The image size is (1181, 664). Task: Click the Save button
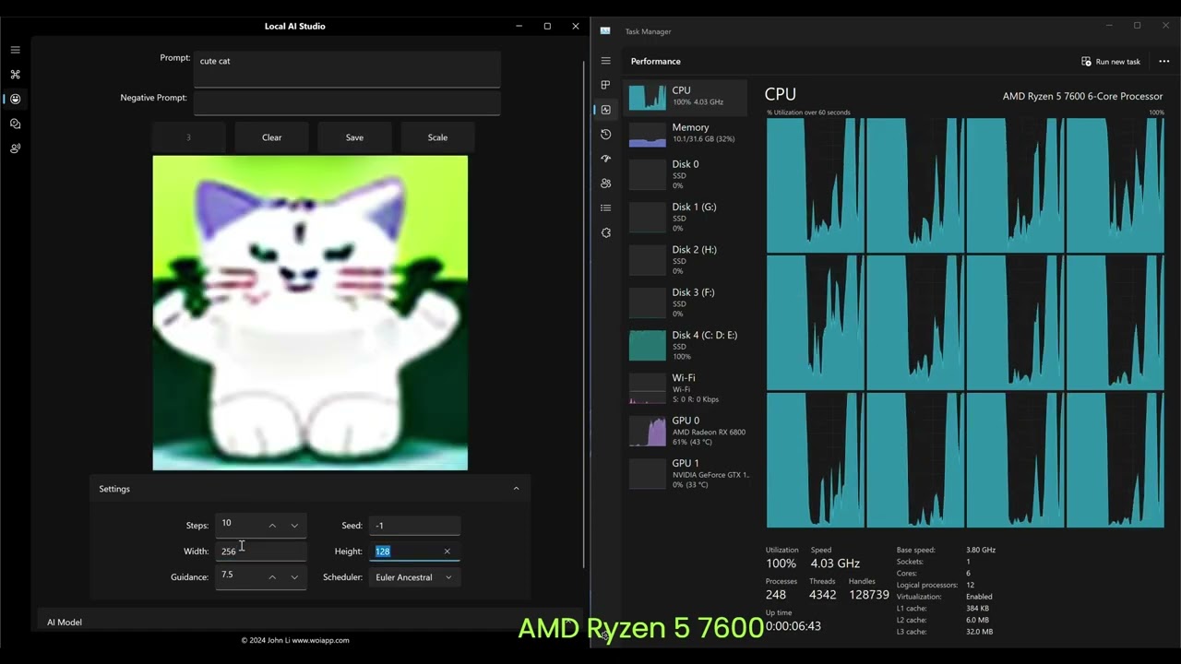point(354,137)
